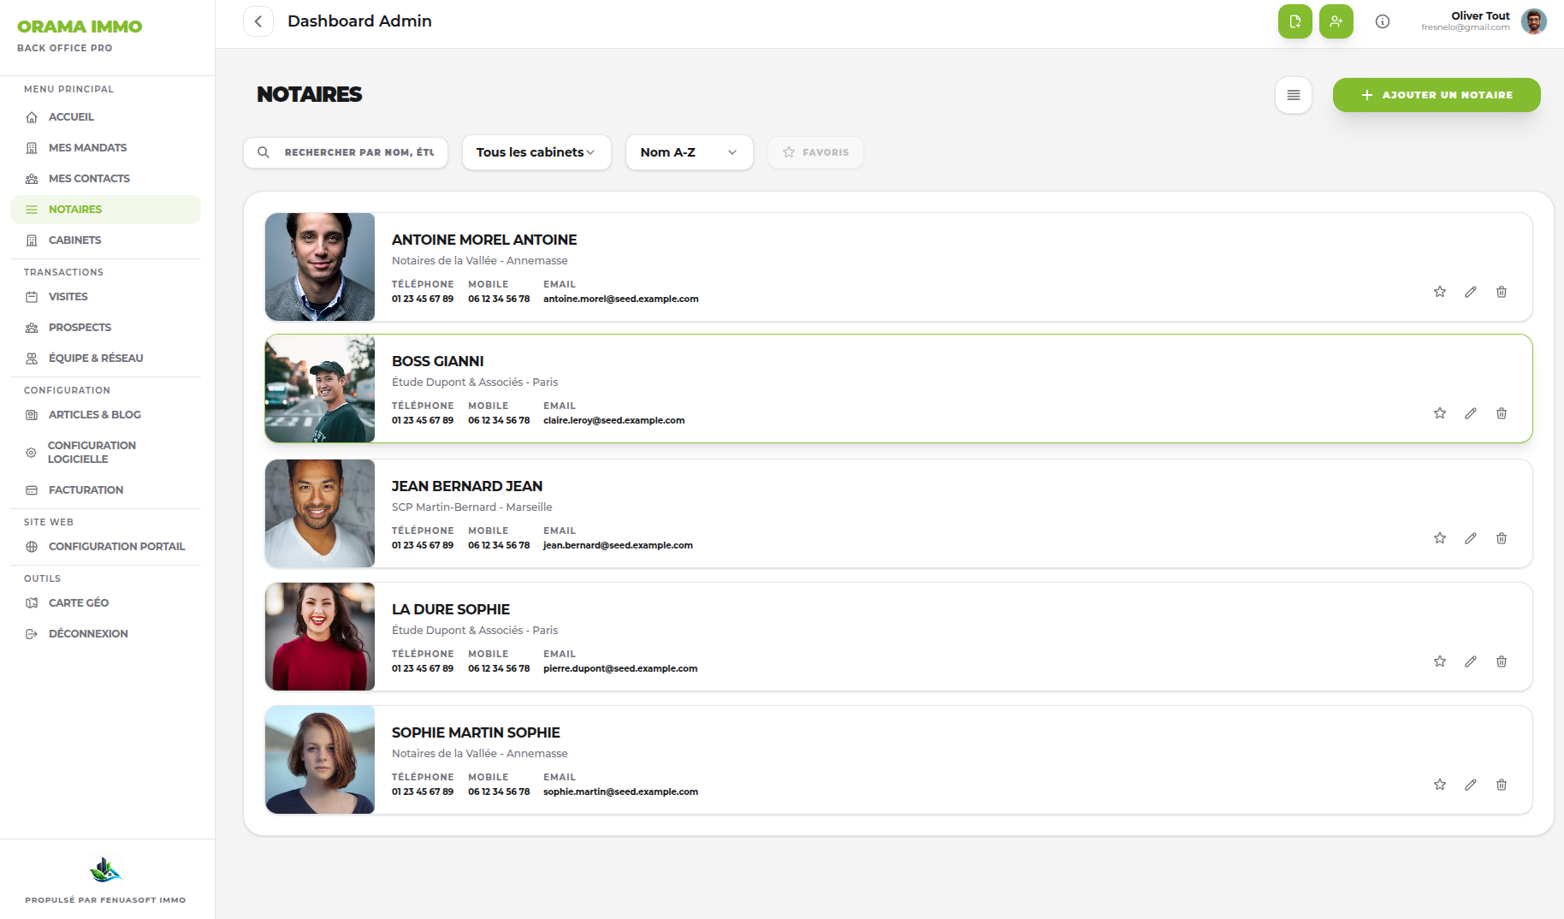The image size is (1564, 919).
Task: Mark Jean Bernard Jean as favorite
Action: [x=1440, y=538]
